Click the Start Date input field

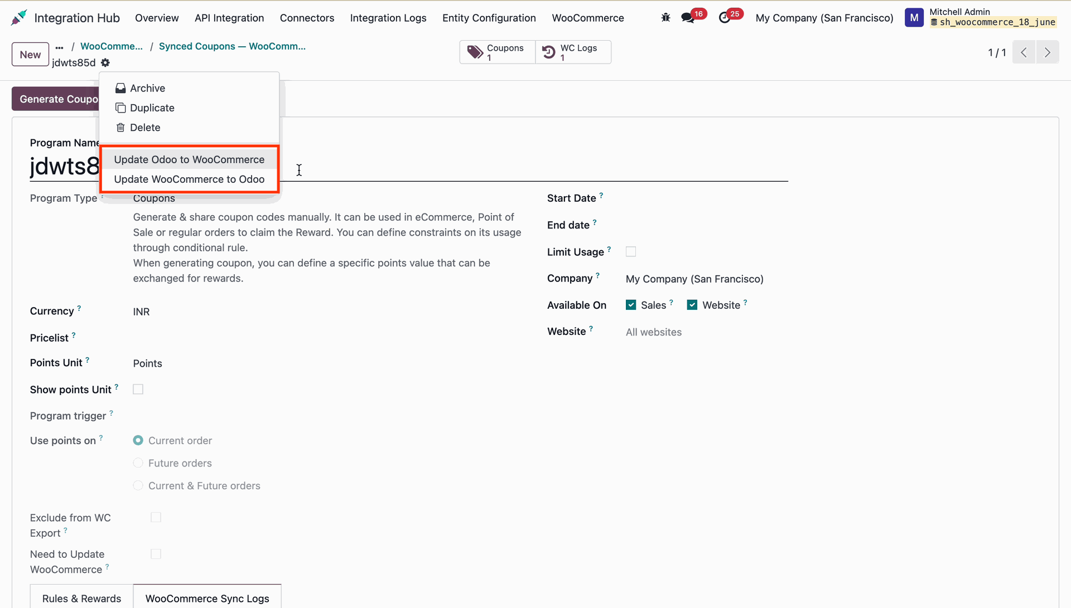coord(707,198)
